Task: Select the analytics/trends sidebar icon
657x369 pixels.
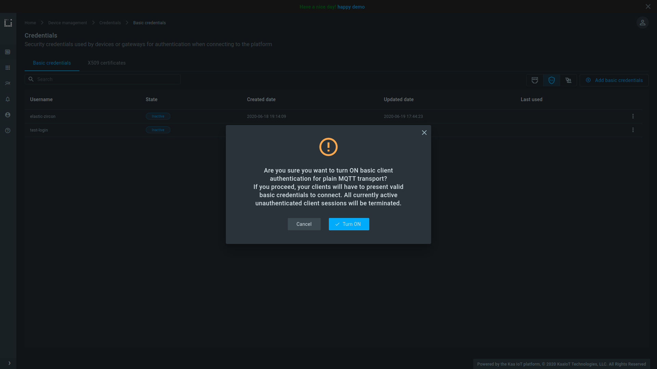Action: pyautogui.click(x=8, y=83)
